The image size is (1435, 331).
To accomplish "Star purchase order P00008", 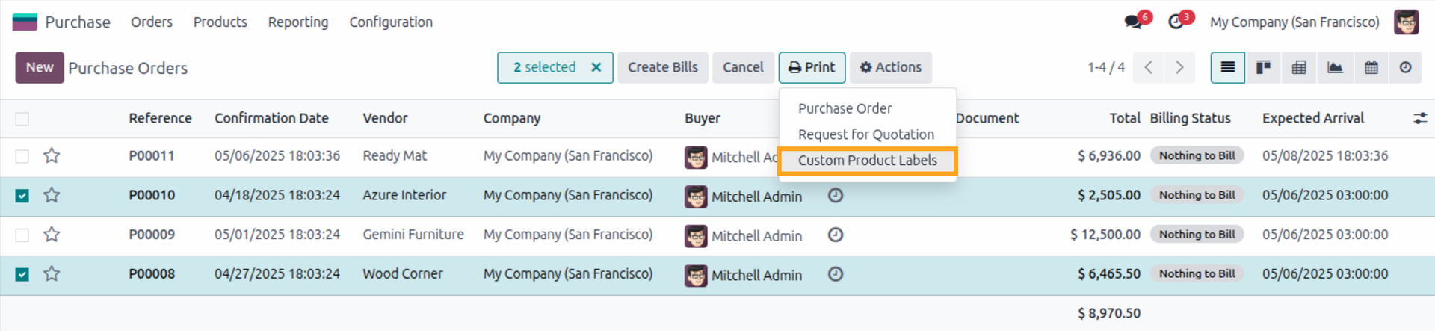I will (52, 273).
